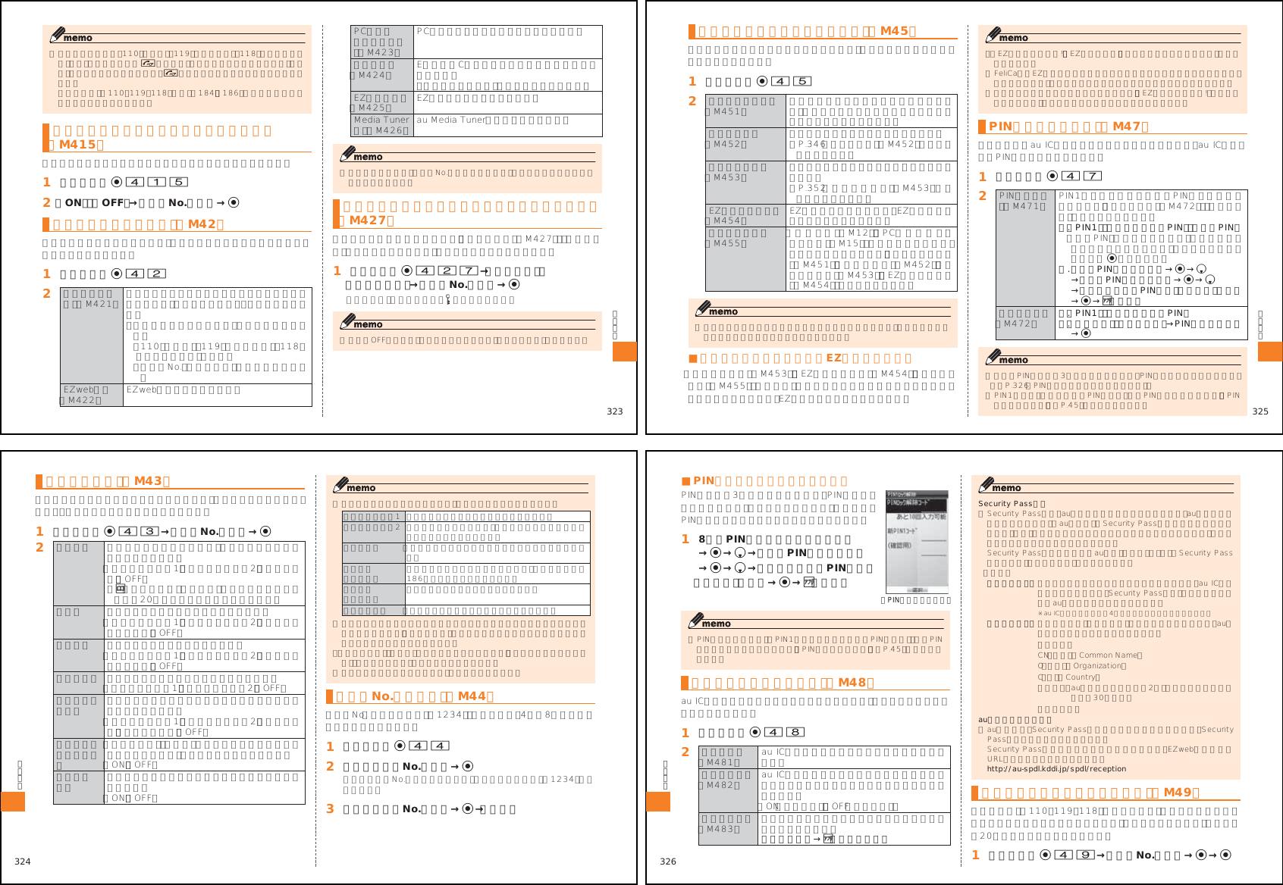
Task: Follow the P.346 page reference in the M452 row
Action: coord(811,143)
